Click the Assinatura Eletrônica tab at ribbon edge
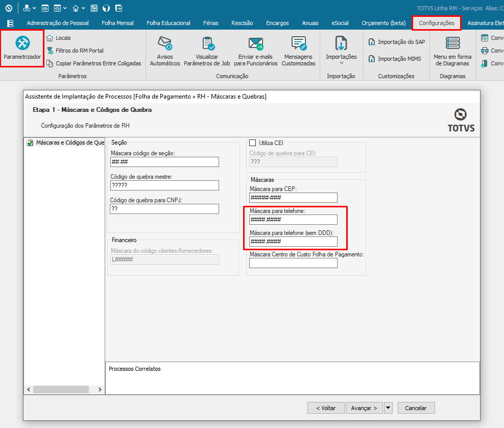The image size is (504, 428). pyautogui.click(x=485, y=23)
